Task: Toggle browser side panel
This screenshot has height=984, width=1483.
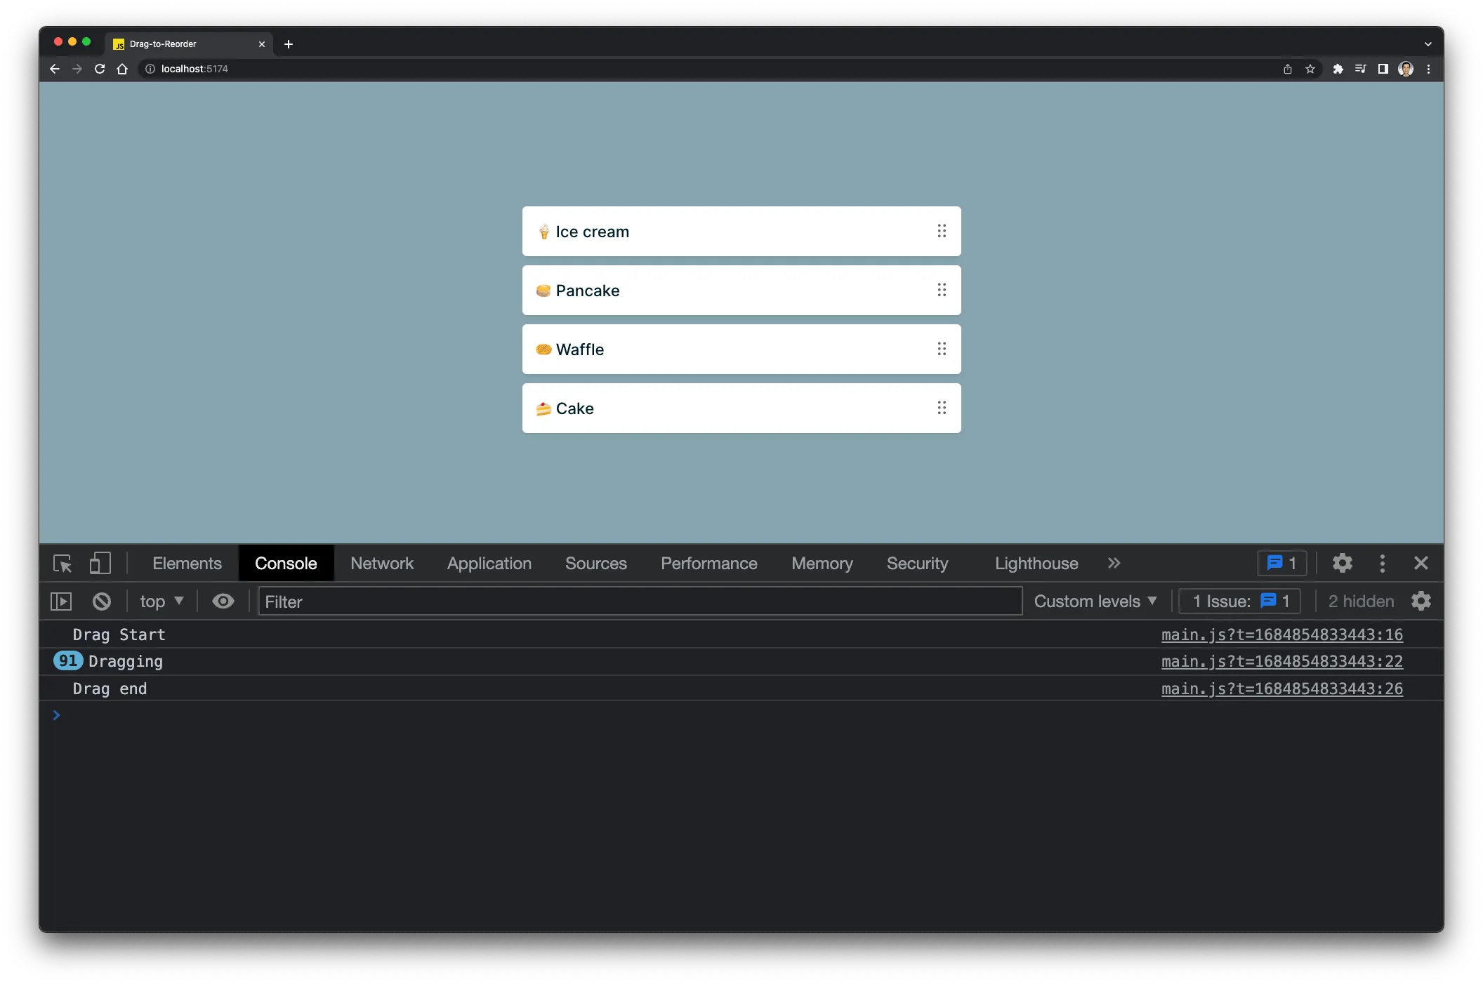Action: coord(1383,69)
